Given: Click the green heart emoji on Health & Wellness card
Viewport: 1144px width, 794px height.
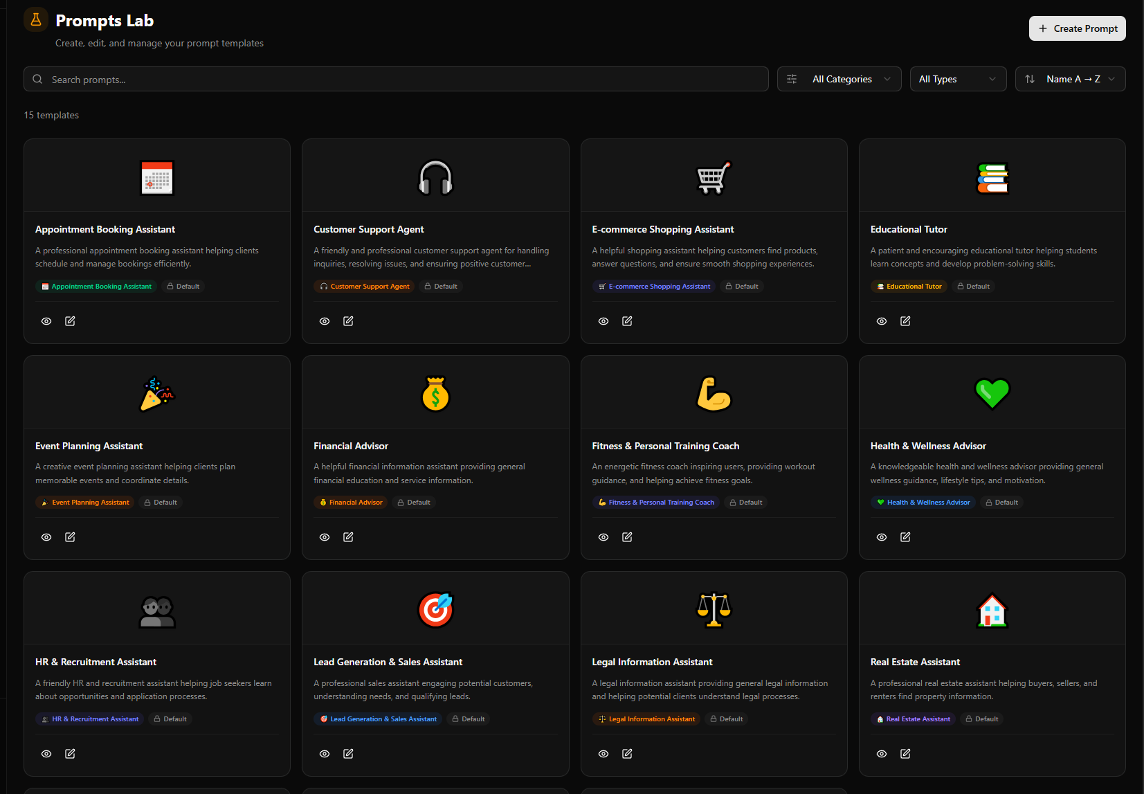Looking at the screenshot, I should tap(992, 394).
